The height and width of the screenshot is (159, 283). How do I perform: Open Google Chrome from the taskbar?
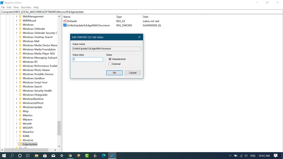(x=70, y=156)
